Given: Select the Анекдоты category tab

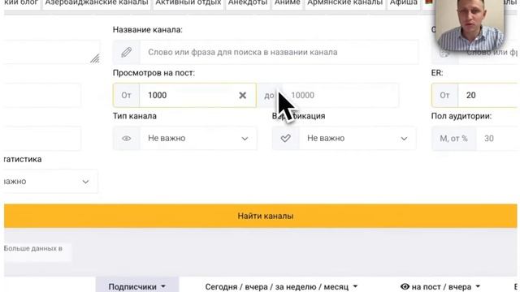Looking at the screenshot, I should tap(248, 2).
